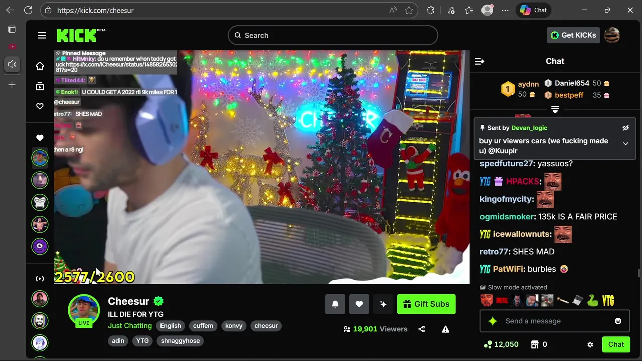Click username kingofmycity in chat
Viewport: 642px width, 361px height.
[x=507, y=199]
